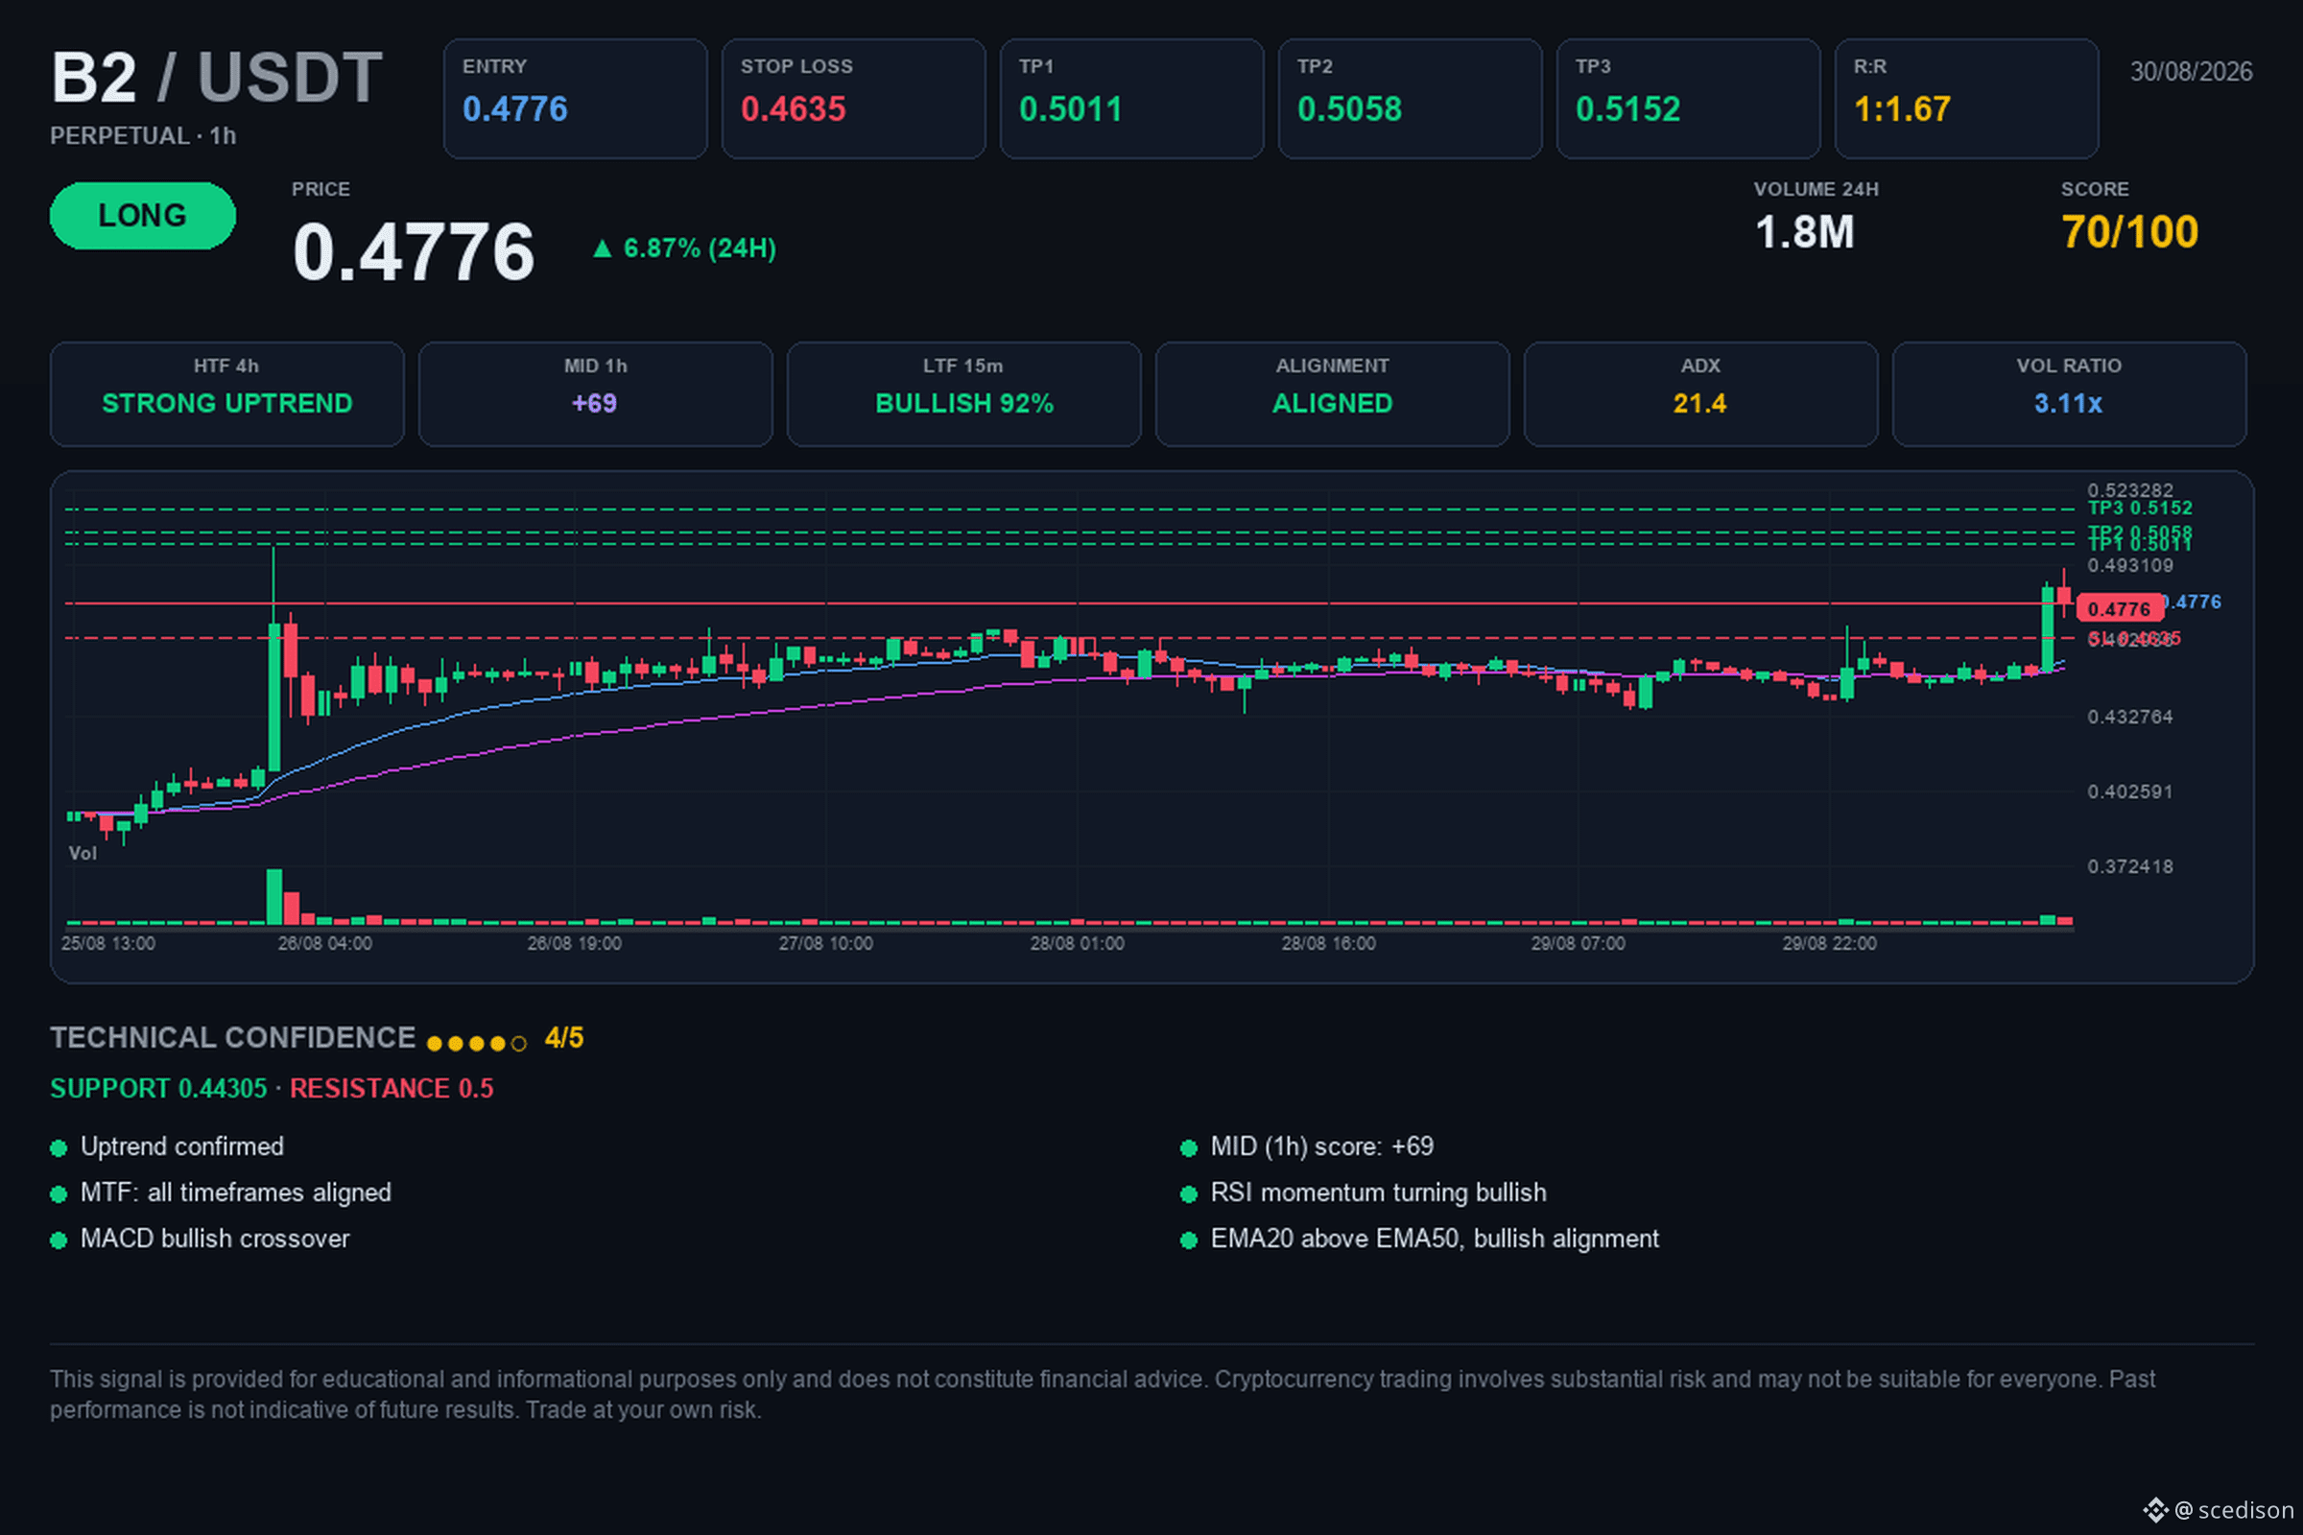
Task: Select the STOP LOSS card
Action: [853, 98]
